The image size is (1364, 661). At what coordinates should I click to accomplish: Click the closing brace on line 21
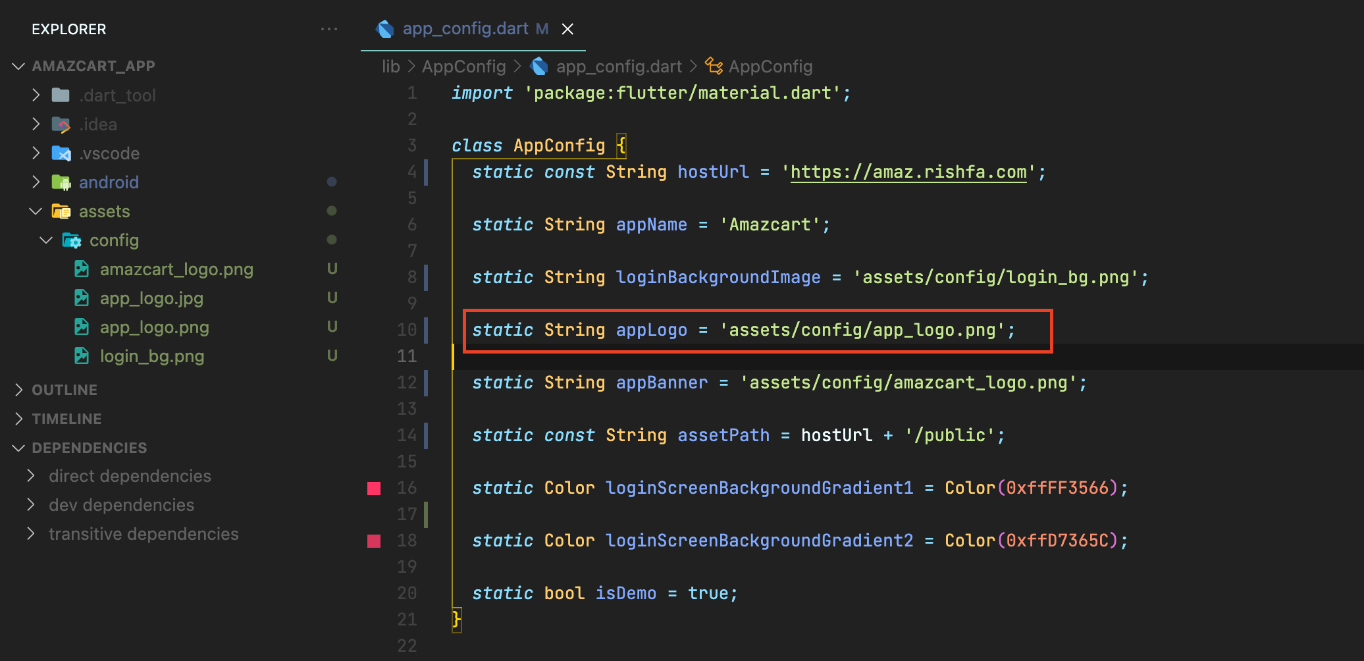pyautogui.click(x=457, y=620)
